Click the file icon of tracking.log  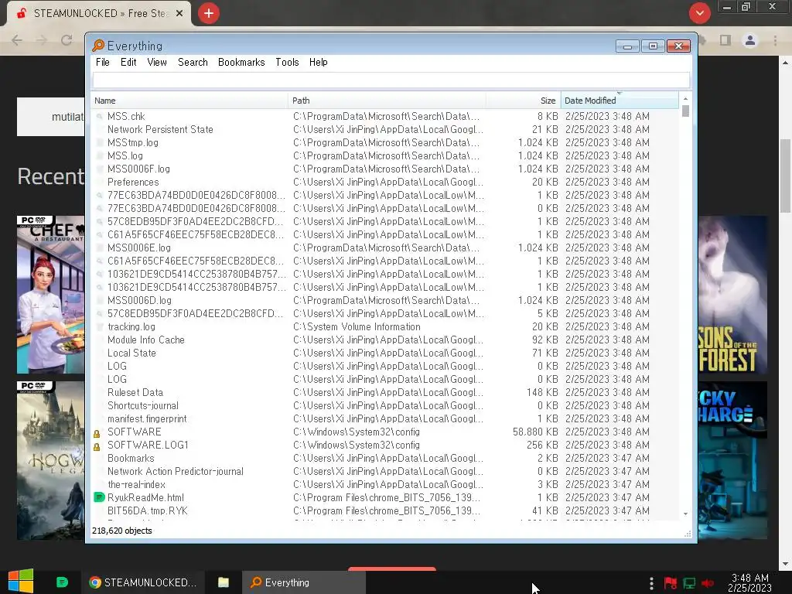click(x=100, y=327)
